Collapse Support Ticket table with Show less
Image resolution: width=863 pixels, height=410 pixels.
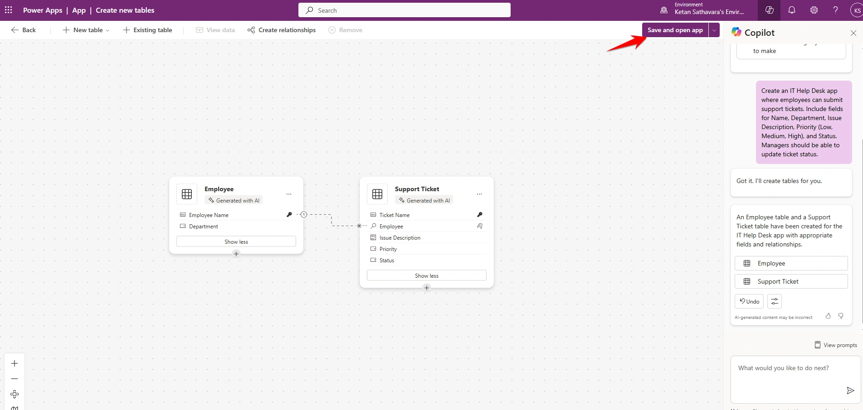[x=427, y=275]
